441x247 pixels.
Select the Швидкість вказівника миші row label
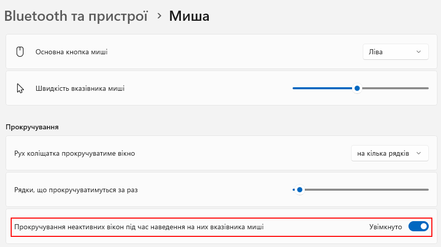click(x=80, y=88)
